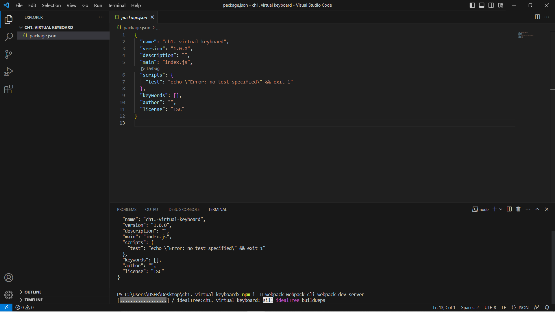Viewport: 555px width, 312px height.
Task: Launch a new terminal with the plus icon
Action: point(495,209)
